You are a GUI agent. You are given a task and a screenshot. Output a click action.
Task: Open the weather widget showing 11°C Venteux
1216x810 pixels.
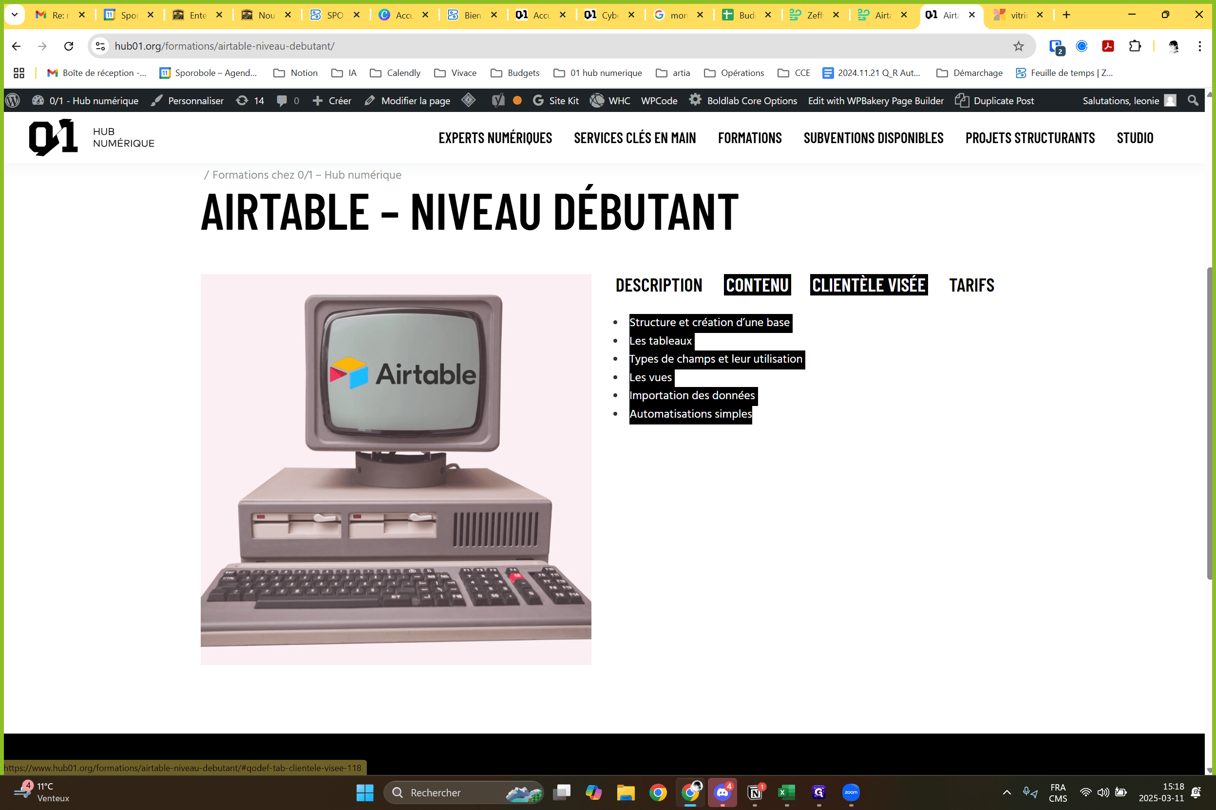point(42,792)
